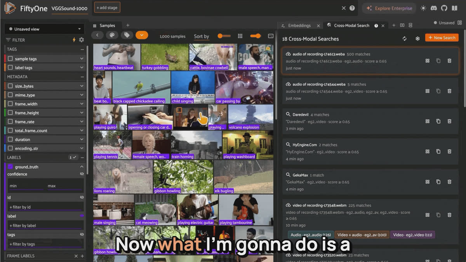This screenshot has width=466, height=262.
Task: Copy the GekaMax search with its copy icon
Action: click(x=438, y=182)
